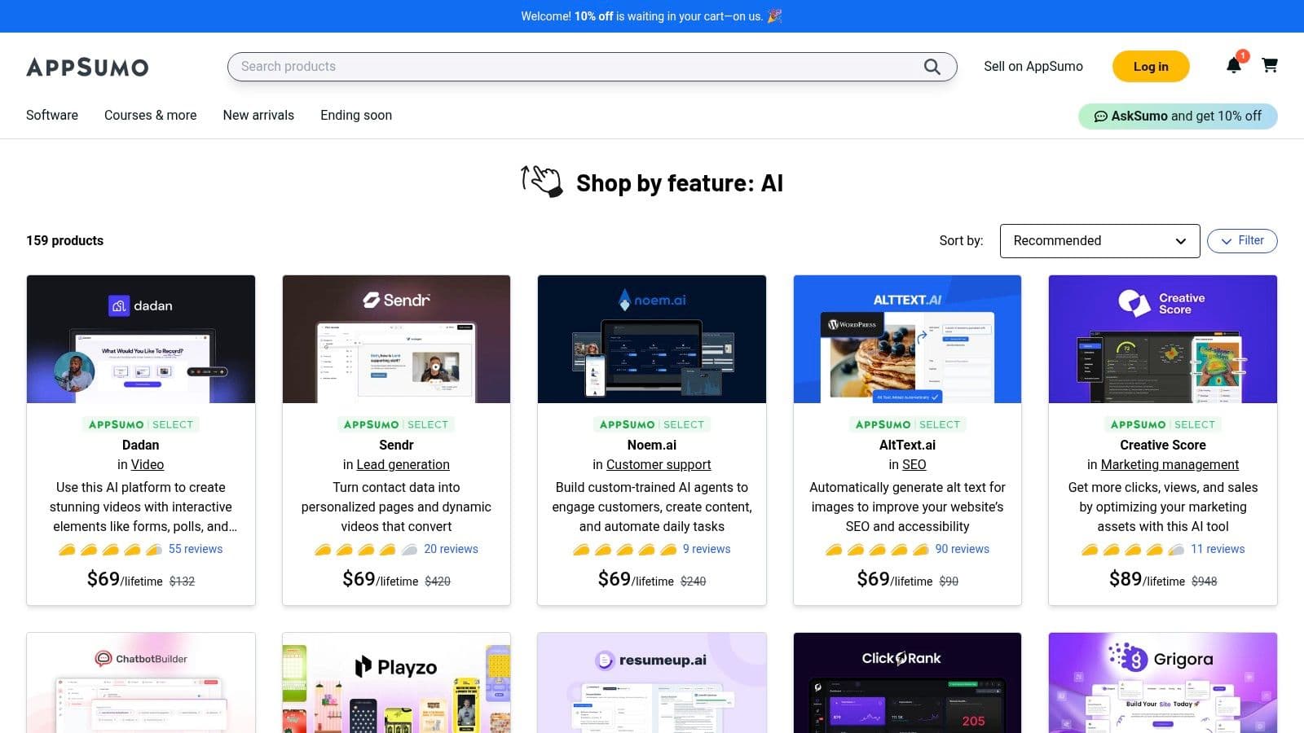The height and width of the screenshot is (733, 1304).
Task: Click the notification bell with badge
Action: [1234, 66]
